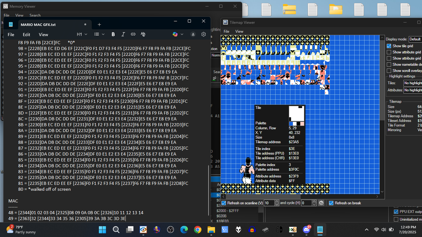The width and height of the screenshot is (422, 237).
Task: Open the eye-icon emulator app on taskbar
Action: coord(143,230)
